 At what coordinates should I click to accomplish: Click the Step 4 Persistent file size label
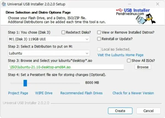click(57, 75)
